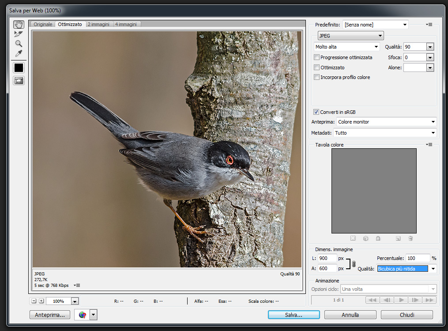Enable Progressione ottimizzata checkbox
Viewport: 448px width, 331px height.
click(x=316, y=57)
